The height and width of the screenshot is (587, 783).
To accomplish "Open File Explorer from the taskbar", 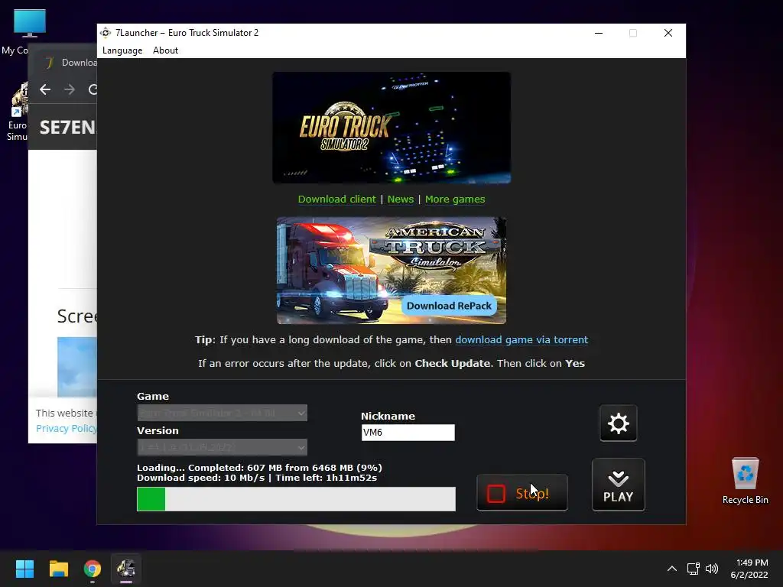I will 58,569.
